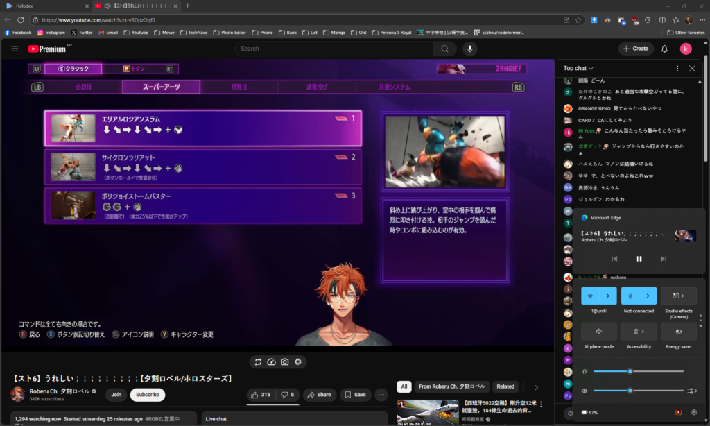Viewport: 710px width, 426px height.
Task: Toggle Edge split screen icon
Action: point(662,20)
